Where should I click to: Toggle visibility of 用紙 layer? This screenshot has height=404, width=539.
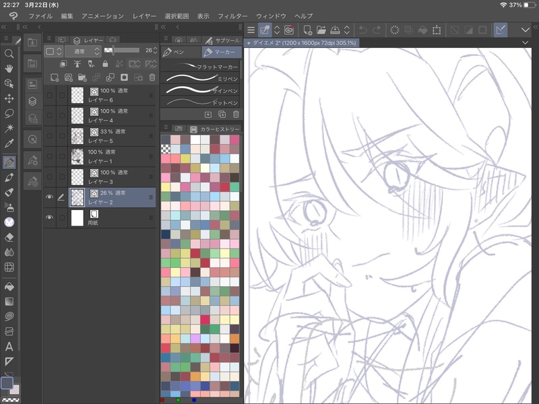coord(49,217)
